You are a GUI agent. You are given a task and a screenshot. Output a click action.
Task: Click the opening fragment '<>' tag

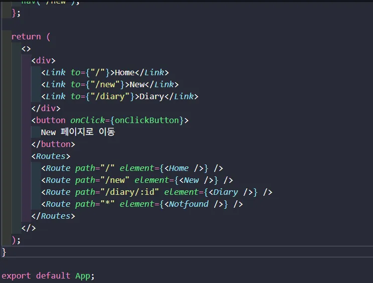[26, 49]
